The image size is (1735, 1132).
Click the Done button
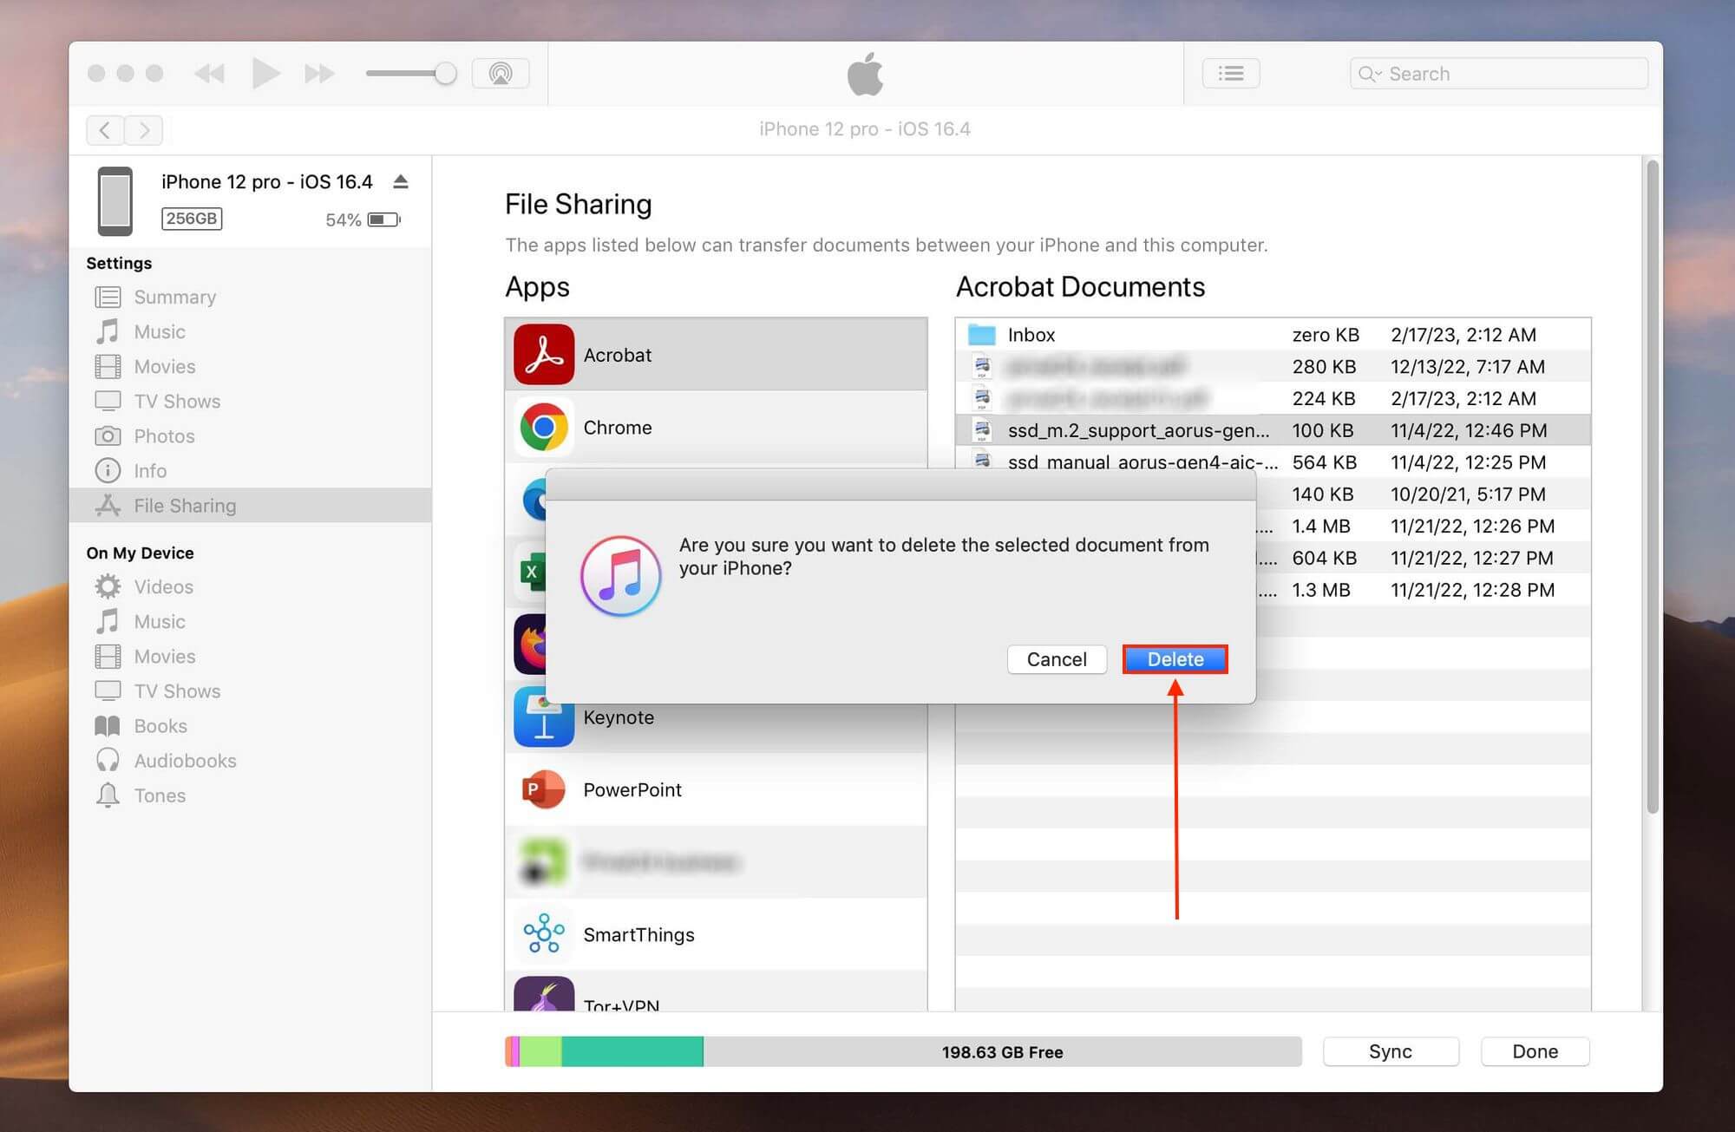pyautogui.click(x=1535, y=1051)
